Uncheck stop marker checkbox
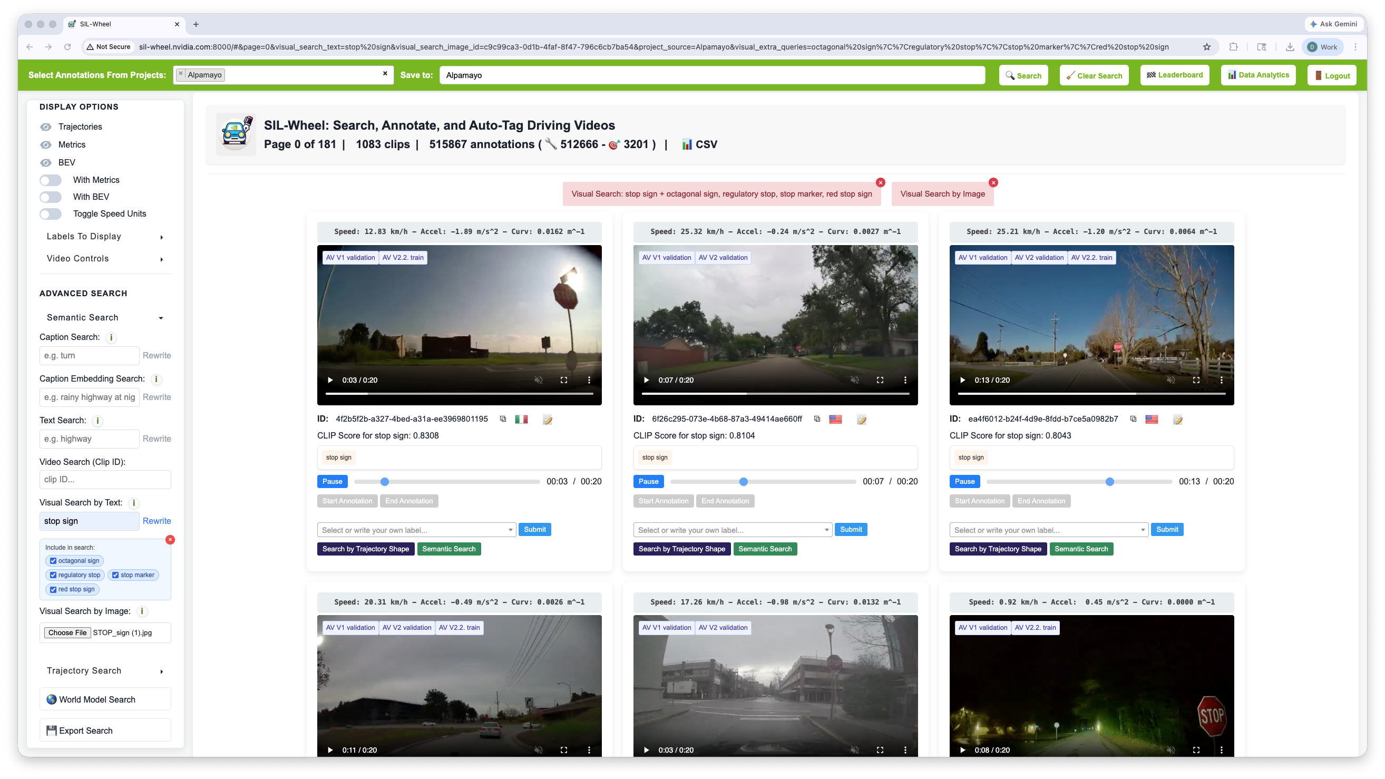The height and width of the screenshot is (779, 1385). click(115, 575)
